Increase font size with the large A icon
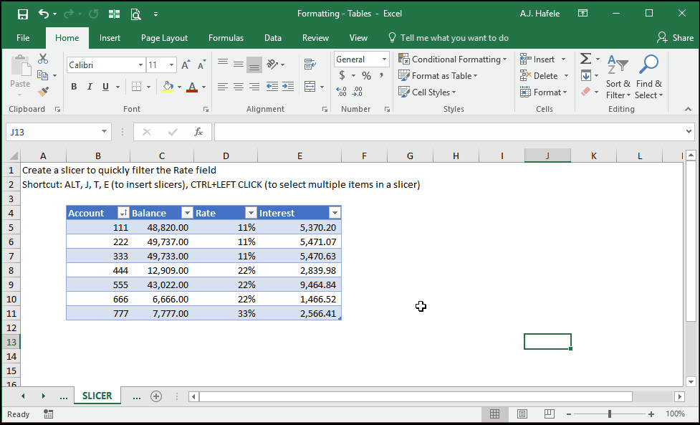 186,65
